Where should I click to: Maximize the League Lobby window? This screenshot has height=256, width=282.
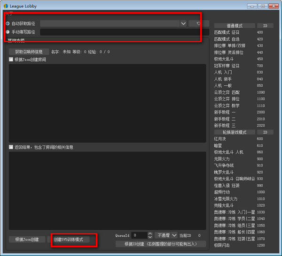(263, 6)
